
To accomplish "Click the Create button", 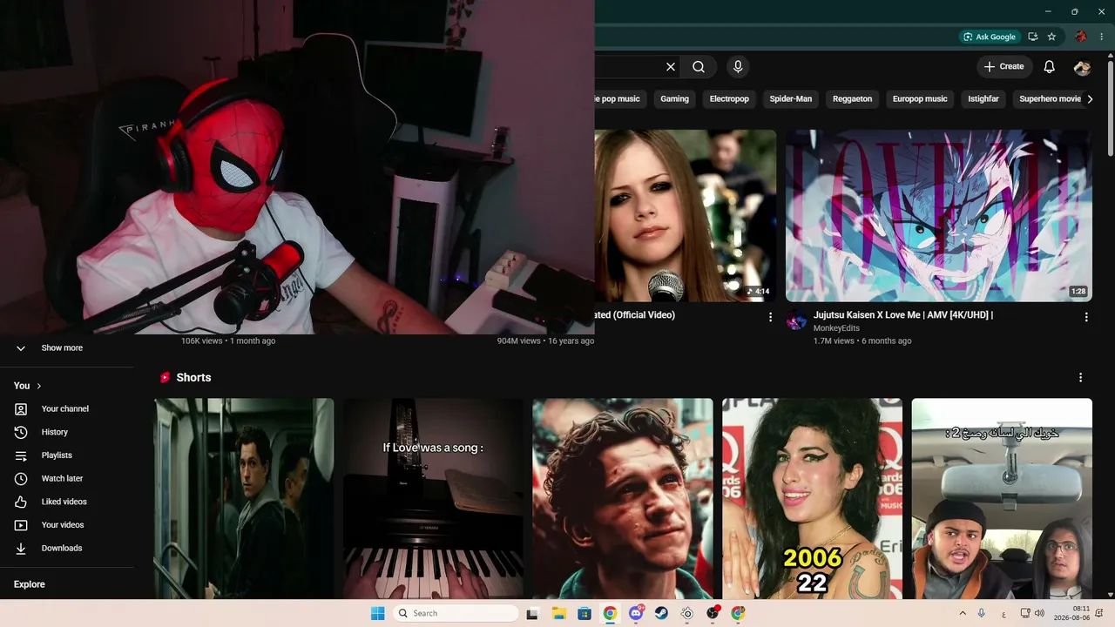I will [x=1004, y=67].
